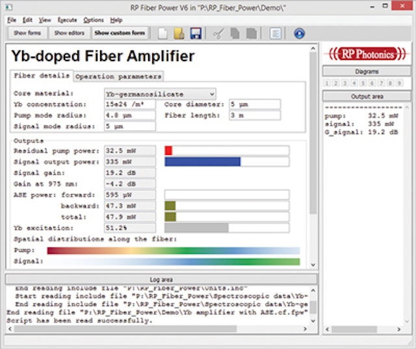Click the Diagrams panel header

click(367, 72)
